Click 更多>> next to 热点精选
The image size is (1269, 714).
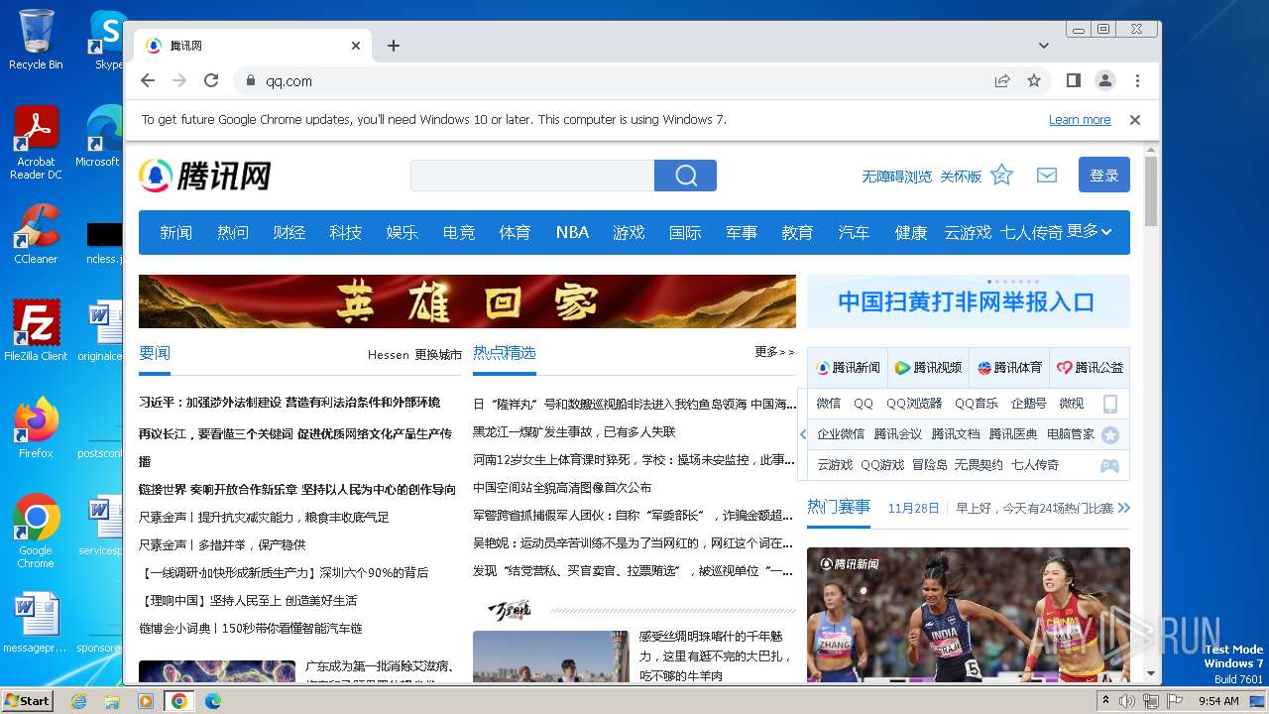(774, 352)
